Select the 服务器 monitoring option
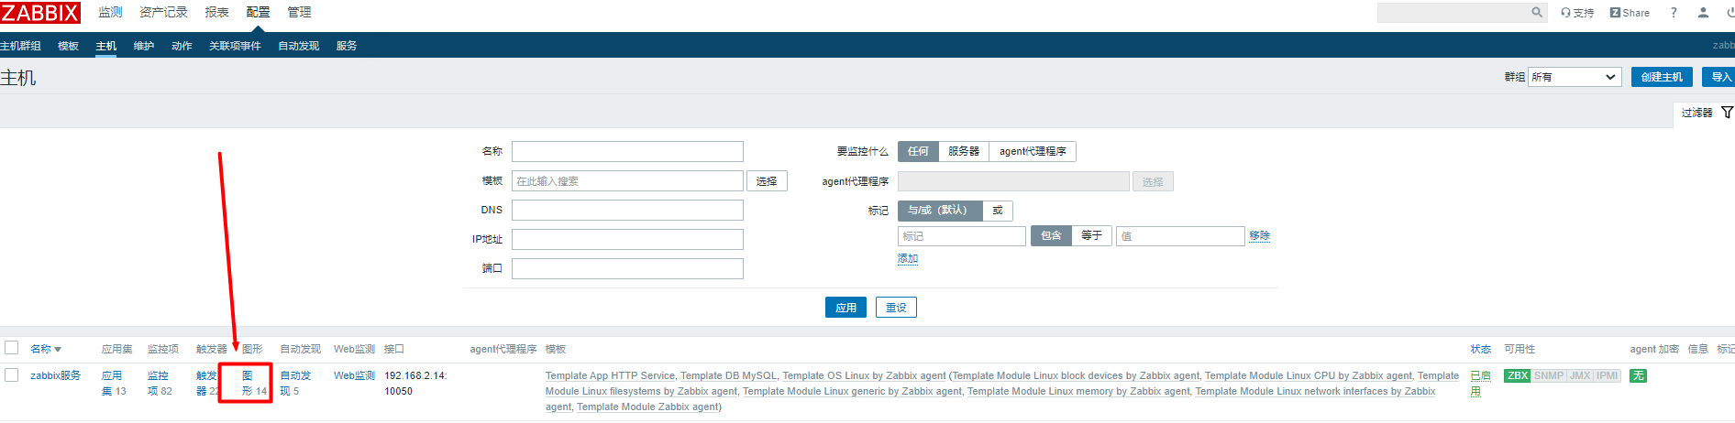 [x=964, y=151]
